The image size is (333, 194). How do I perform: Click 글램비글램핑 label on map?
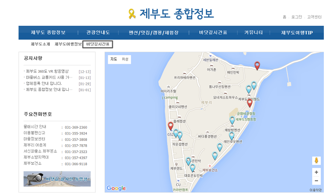tap(246, 114)
